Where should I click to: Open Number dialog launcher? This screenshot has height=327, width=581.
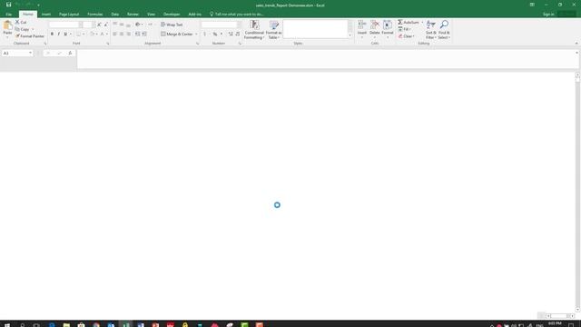[240, 44]
